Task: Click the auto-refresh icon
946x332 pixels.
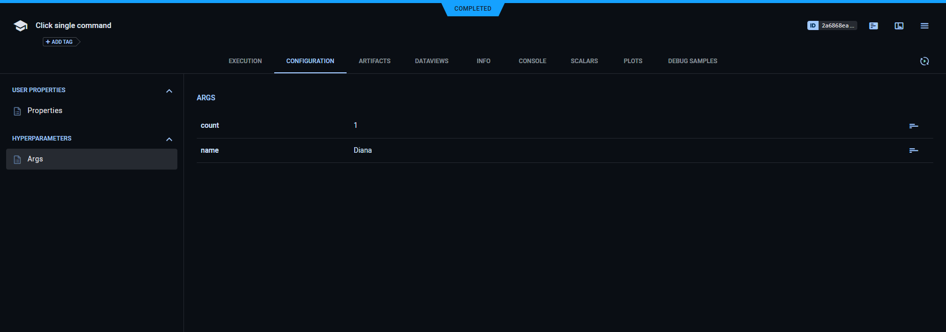Action: tap(924, 61)
